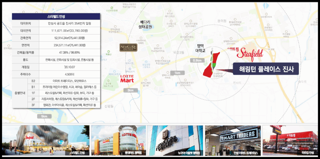Click the 진사리 district label
The width and height of the screenshot is (320, 159).
tap(237, 83)
